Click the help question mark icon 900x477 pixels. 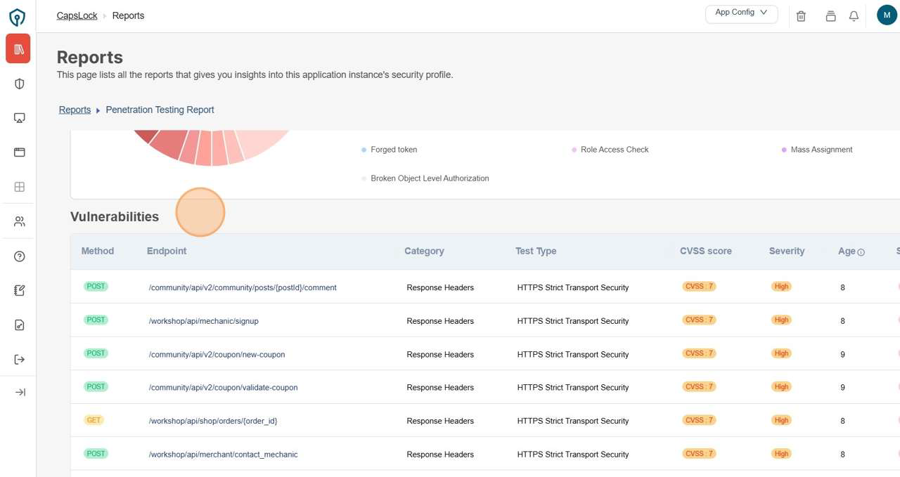[x=20, y=256]
